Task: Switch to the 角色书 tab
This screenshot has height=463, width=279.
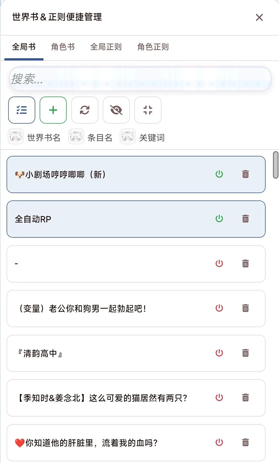Action: [63, 47]
